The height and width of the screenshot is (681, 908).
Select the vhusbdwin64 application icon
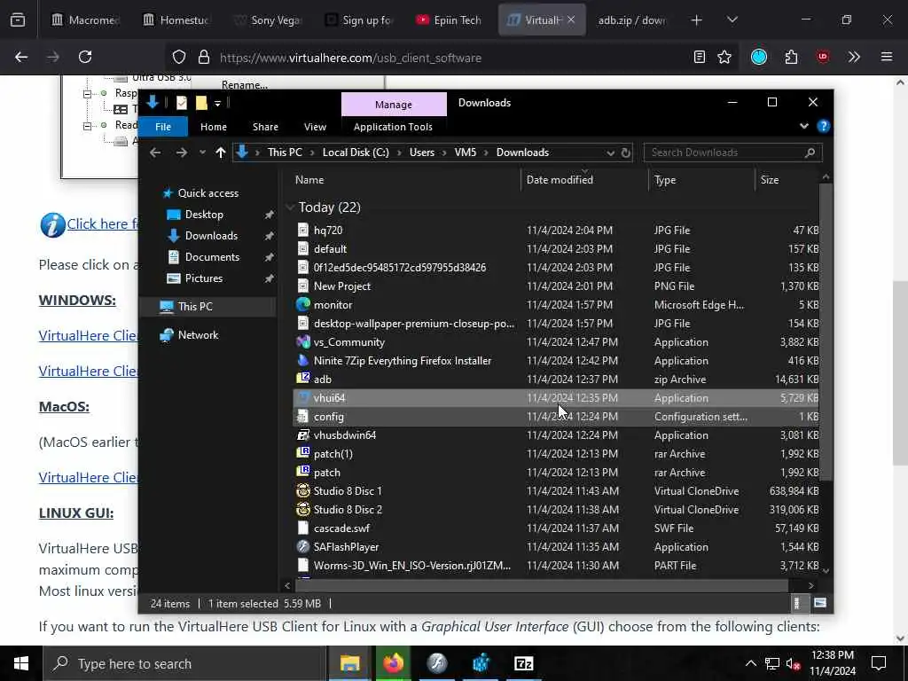point(303,434)
